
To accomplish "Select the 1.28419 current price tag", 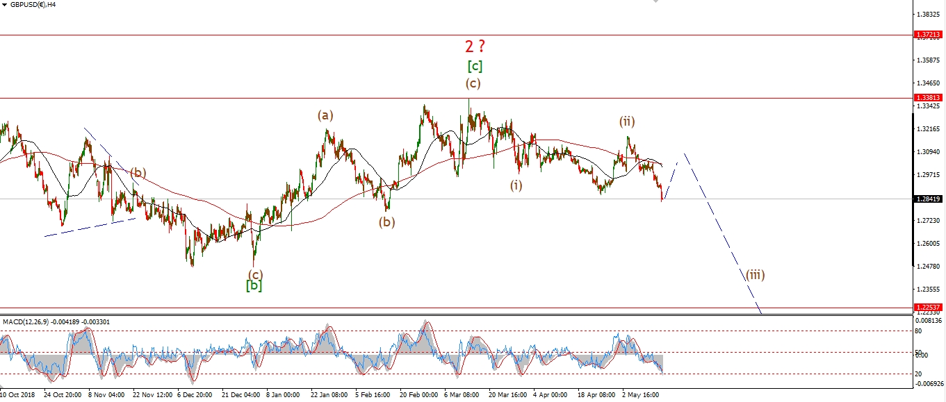I will tap(929, 199).
